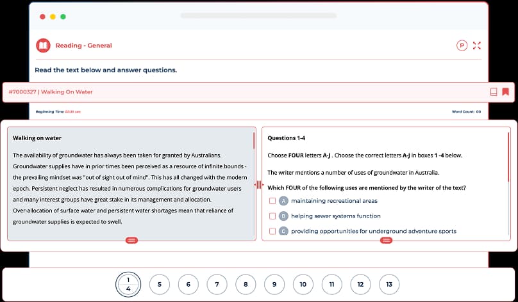
Task: Click the center panel divider handle
Action: pyautogui.click(x=259, y=185)
